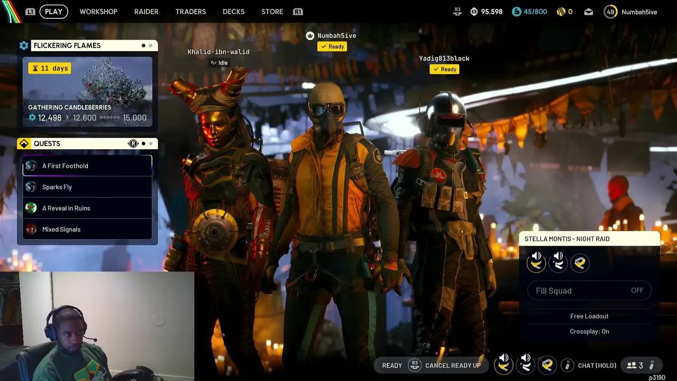Select the R1 shoulder button icon
Screen dimensions: 677x381
coord(298,12)
